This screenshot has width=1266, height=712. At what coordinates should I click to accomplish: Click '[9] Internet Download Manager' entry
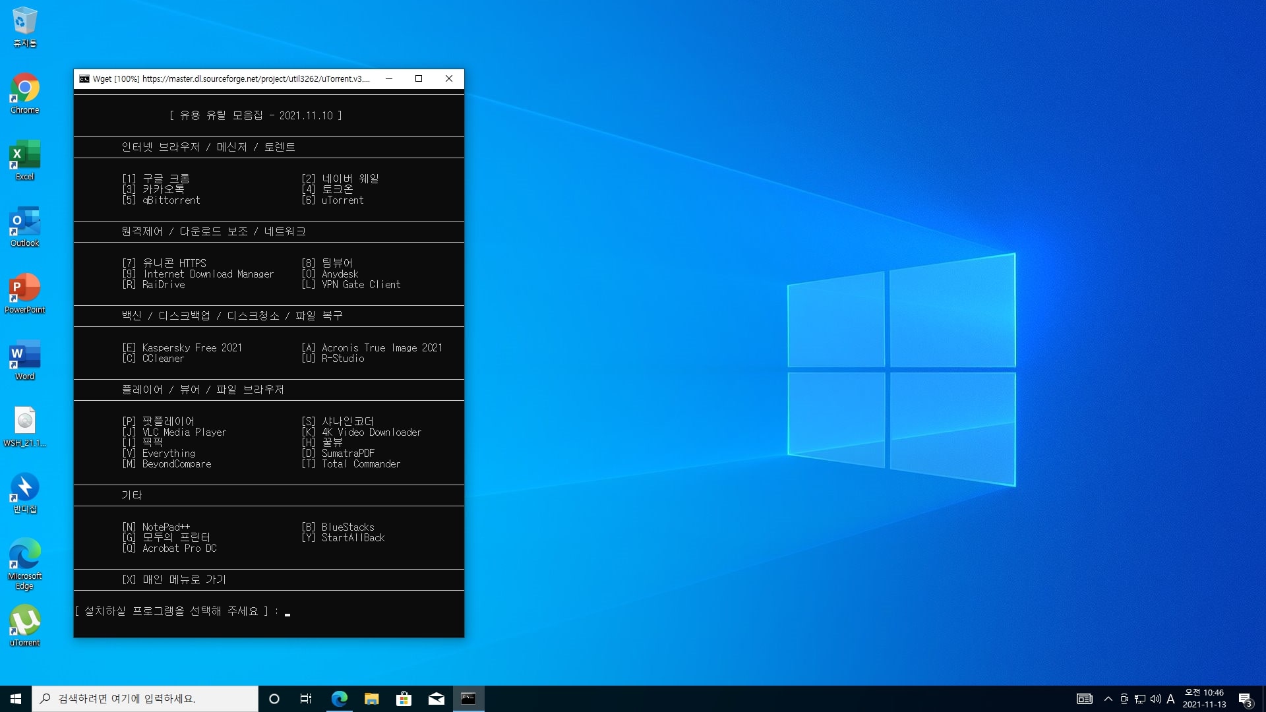coord(198,274)
